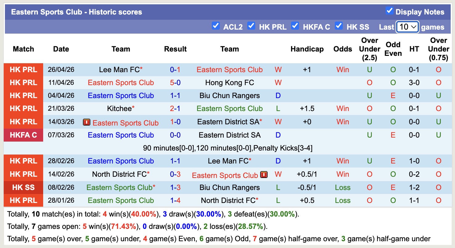455x248 pixels.
Task: Click the red card icon beside Eastern Sports Club on 14/03
Action: [87, 122]
